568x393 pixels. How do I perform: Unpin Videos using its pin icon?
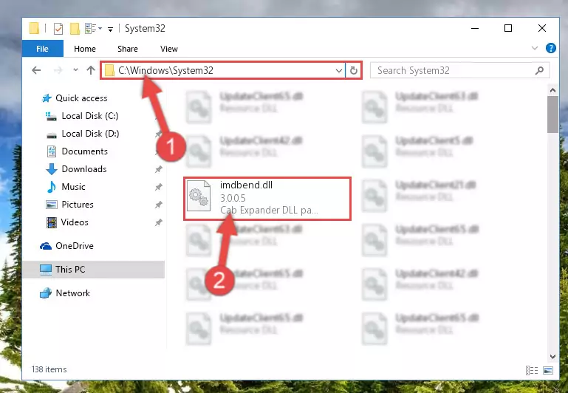tap(158, 222)
